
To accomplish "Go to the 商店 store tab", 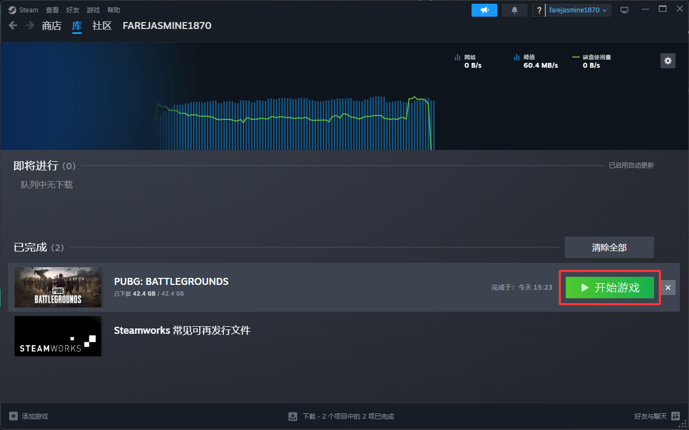I will tap(52, 26).
